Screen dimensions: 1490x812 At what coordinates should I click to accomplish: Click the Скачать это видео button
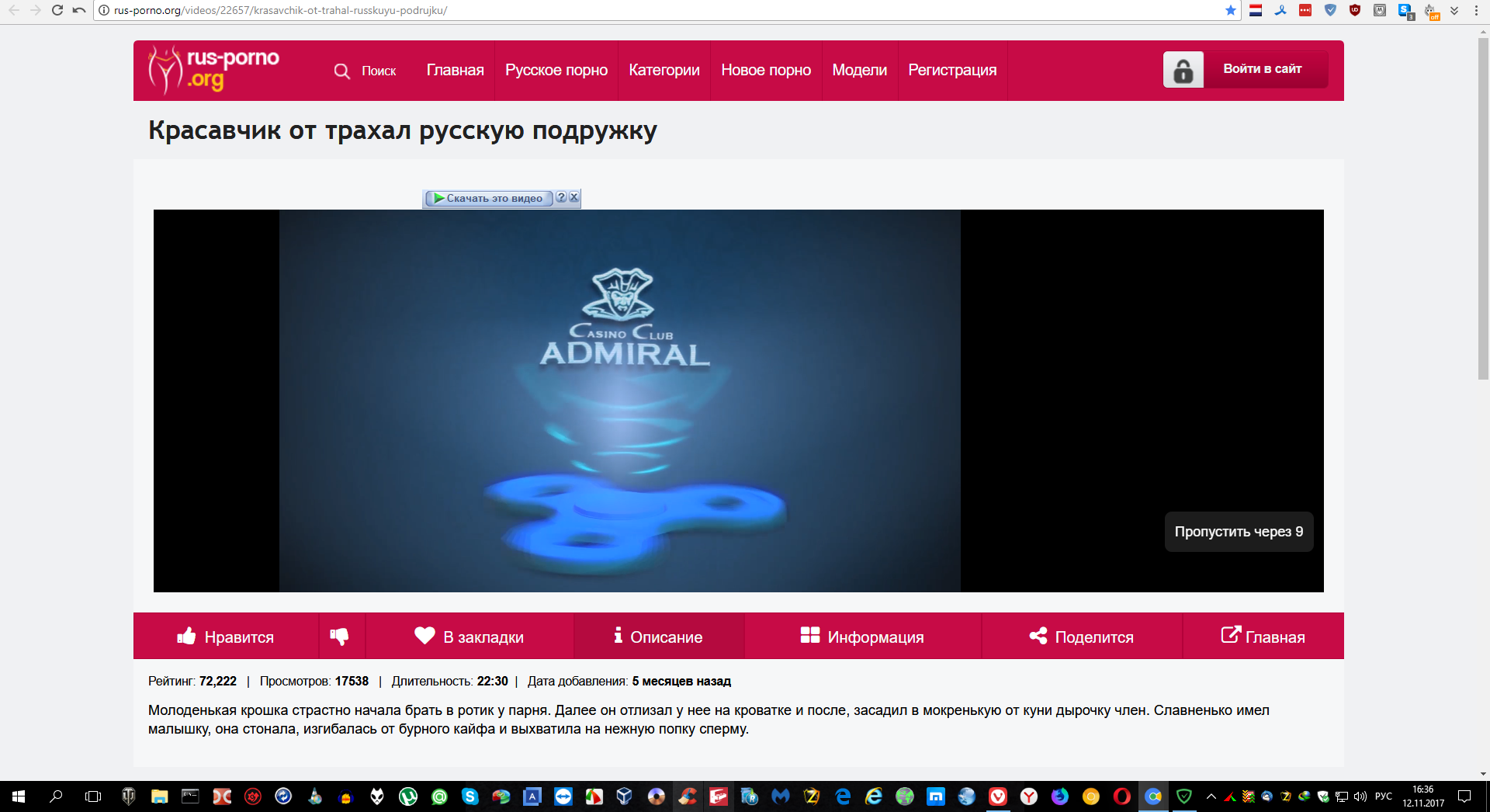pos(488,198)
